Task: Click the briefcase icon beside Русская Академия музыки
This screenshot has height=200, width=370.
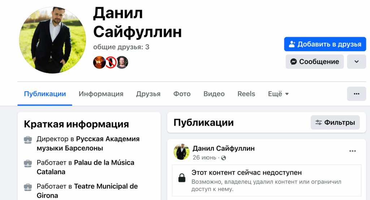Action: (x=28, y=140)
